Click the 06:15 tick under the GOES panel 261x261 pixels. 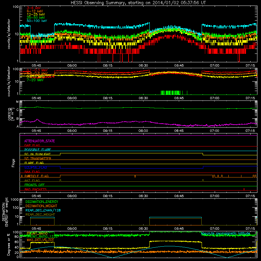(108, 131)
